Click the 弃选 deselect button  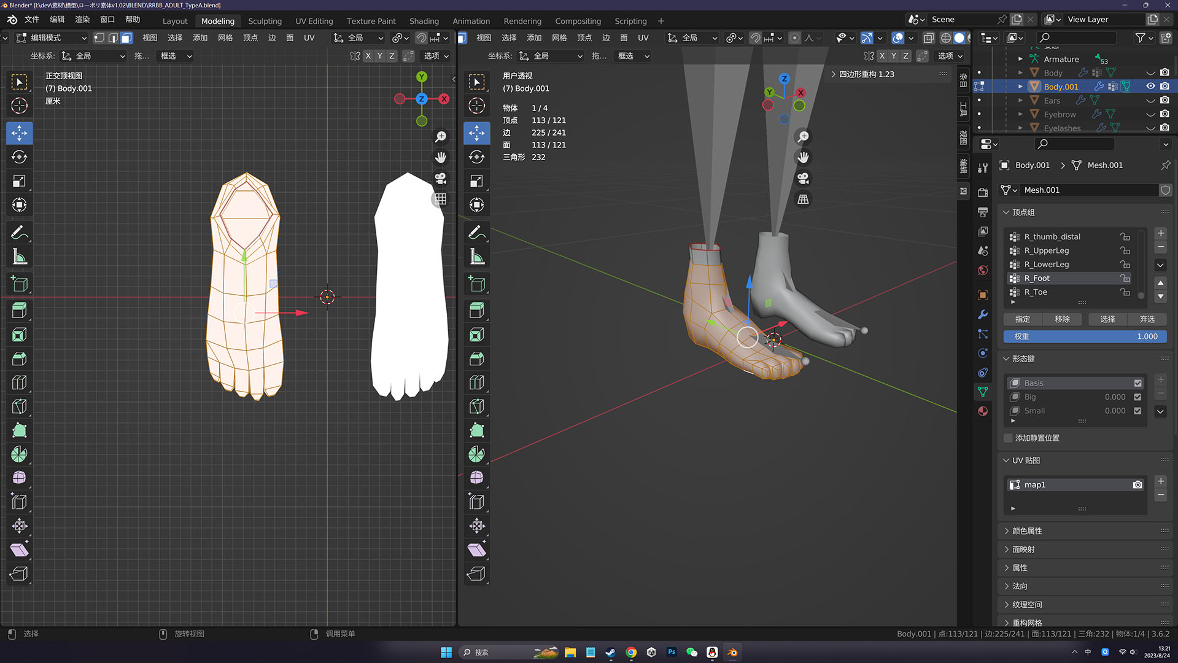click(x=1147, y=319)
